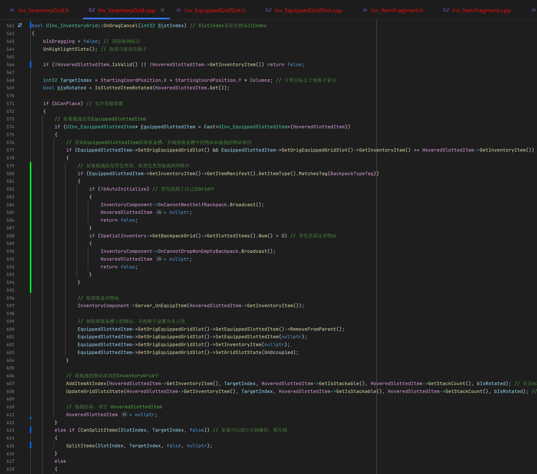Click the blue change marker beside line 566
This screenshot has height=474, width=537.
click(31, 64)
